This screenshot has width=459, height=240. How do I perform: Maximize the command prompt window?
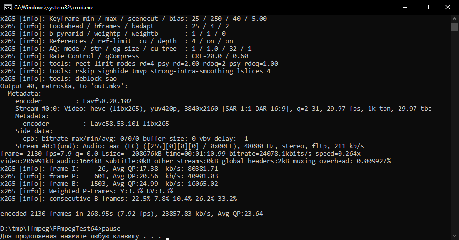coord(426,7)
